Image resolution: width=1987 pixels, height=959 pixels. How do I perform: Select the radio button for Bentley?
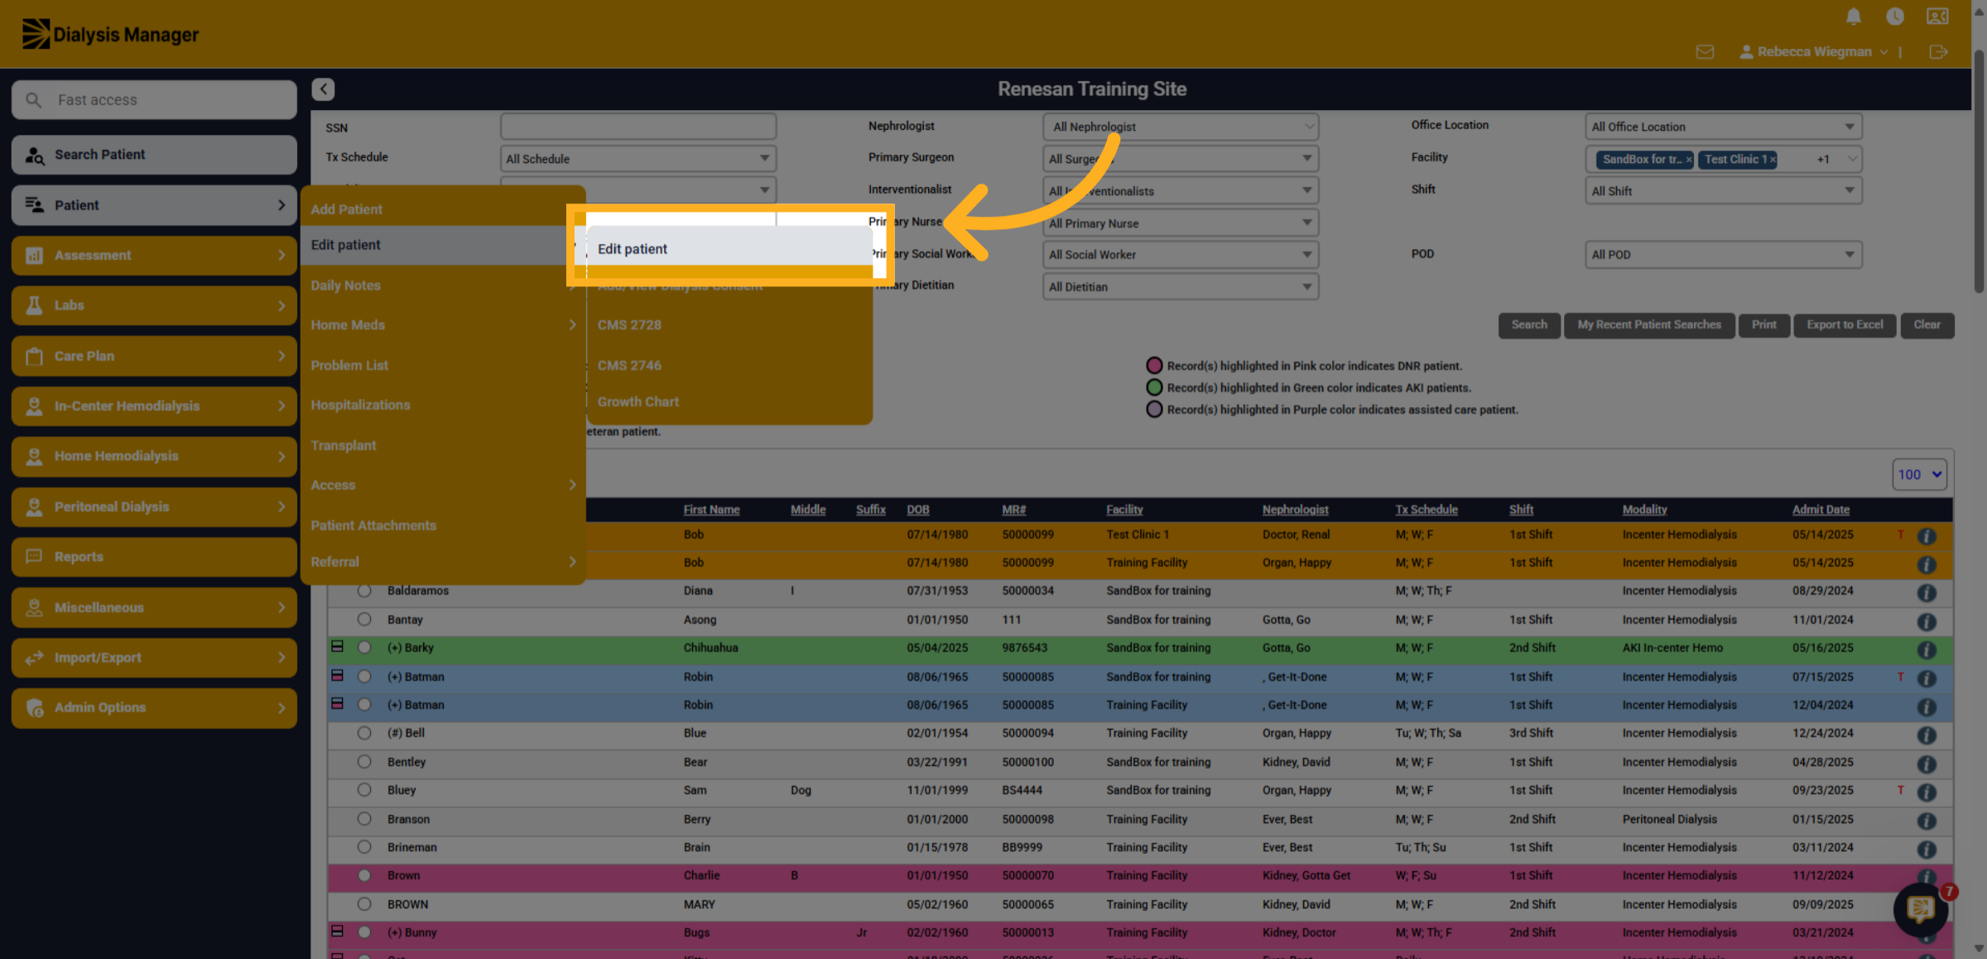[x=364, y=761]
